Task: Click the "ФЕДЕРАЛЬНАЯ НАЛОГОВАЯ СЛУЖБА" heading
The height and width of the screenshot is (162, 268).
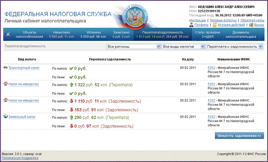Action: [58, 14]
